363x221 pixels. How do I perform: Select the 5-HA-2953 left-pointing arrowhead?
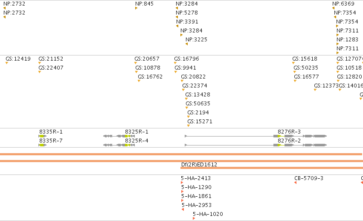coord(183,209)
